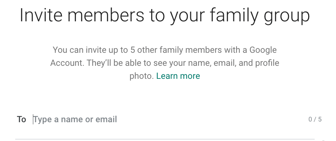This screenshot has width=336, height=141.
Task: Click the word 'Google' in the description
Action: [263, 50]
